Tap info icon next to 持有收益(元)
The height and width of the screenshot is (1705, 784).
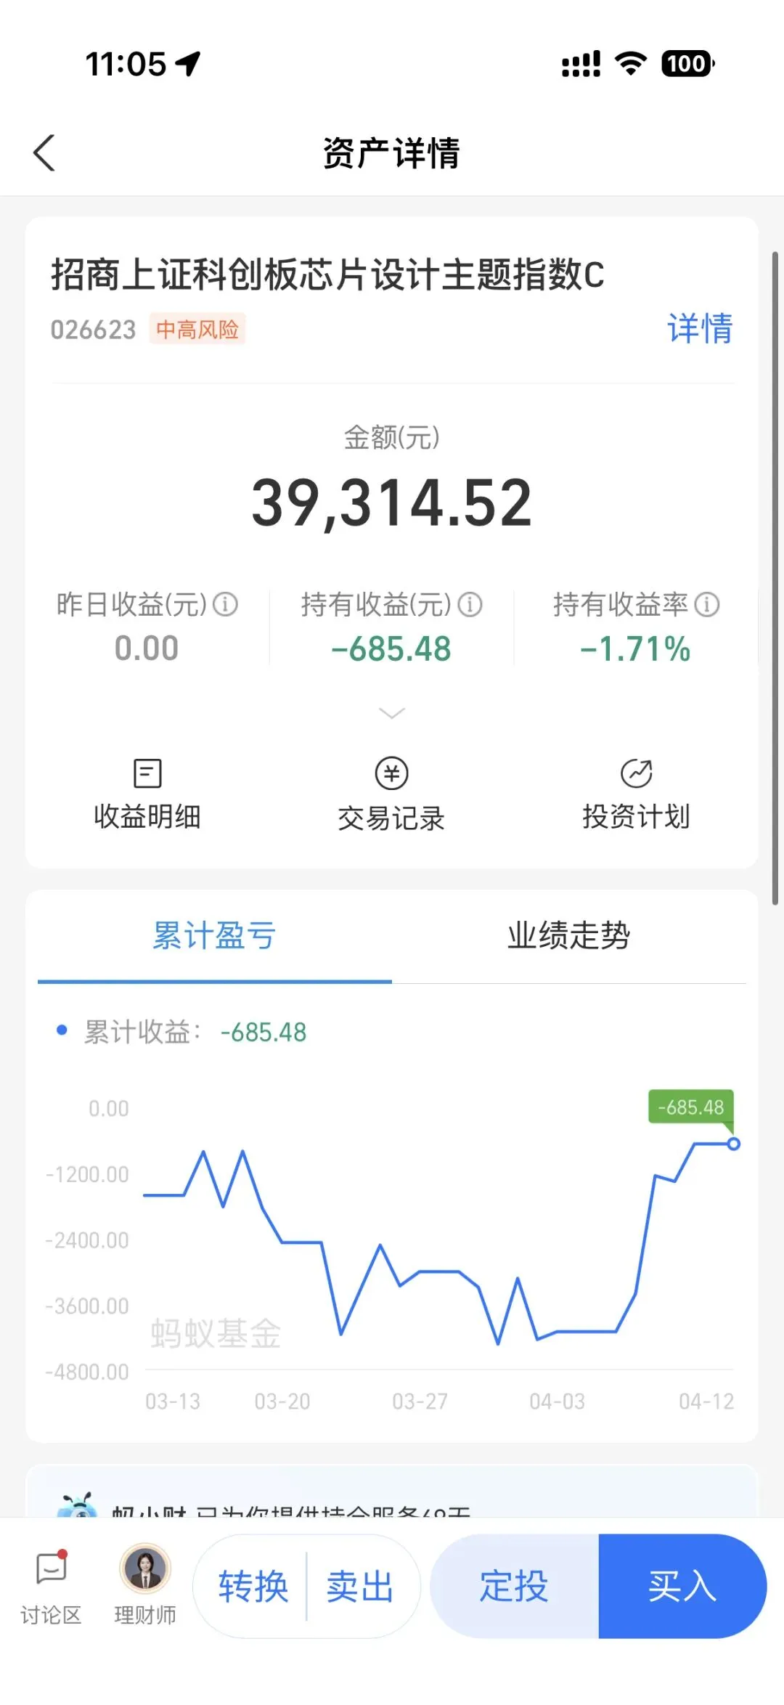(470, 604)
